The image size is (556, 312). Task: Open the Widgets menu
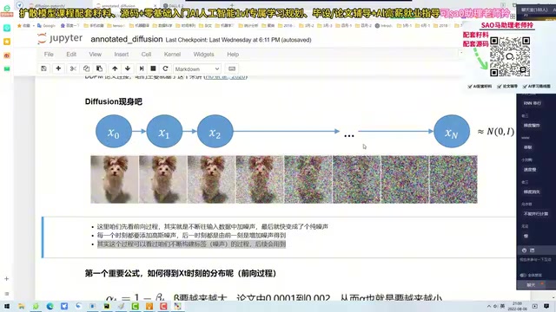(x=203, y=54)
